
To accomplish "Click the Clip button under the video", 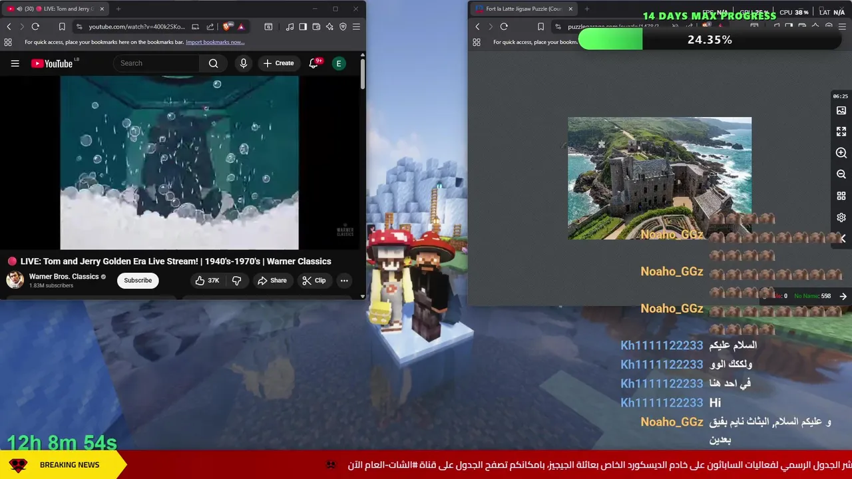I will [x=314, y=281].
